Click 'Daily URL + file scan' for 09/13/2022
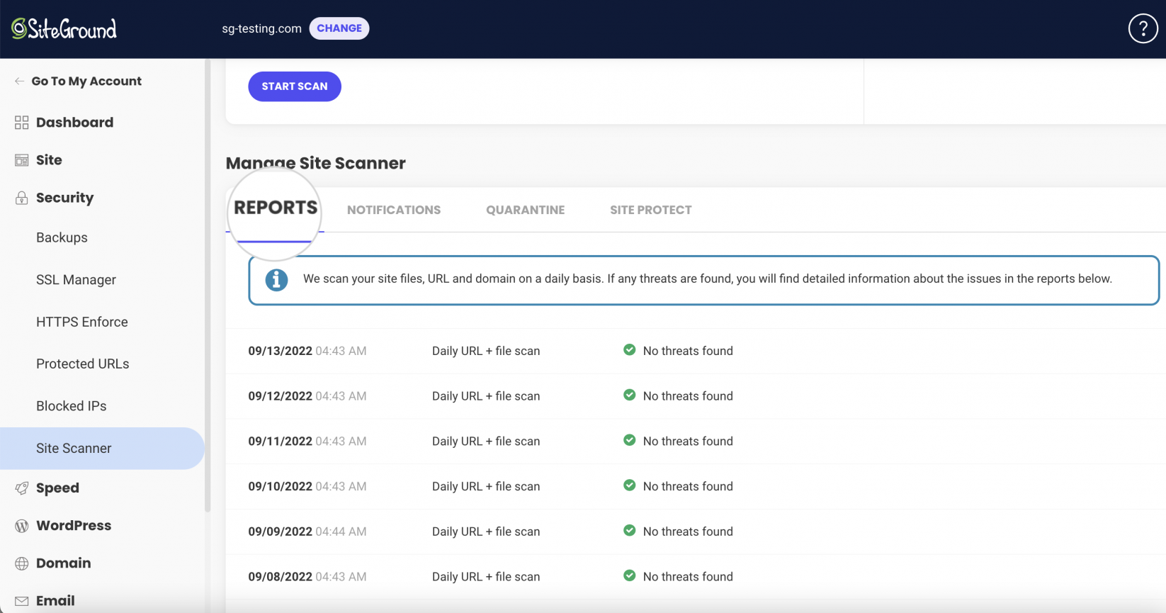The width and height of the screenshot is (1166, 613). tap(486, 351)
